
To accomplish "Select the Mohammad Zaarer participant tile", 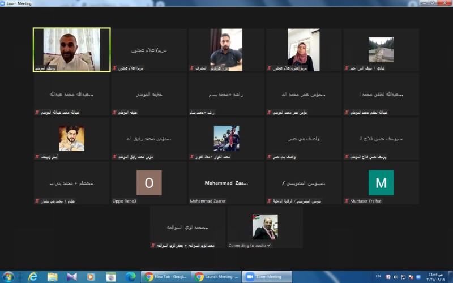I will [226, 183].
